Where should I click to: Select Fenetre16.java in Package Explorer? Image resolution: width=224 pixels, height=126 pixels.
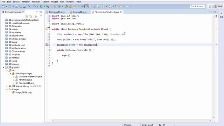(25, 80)
